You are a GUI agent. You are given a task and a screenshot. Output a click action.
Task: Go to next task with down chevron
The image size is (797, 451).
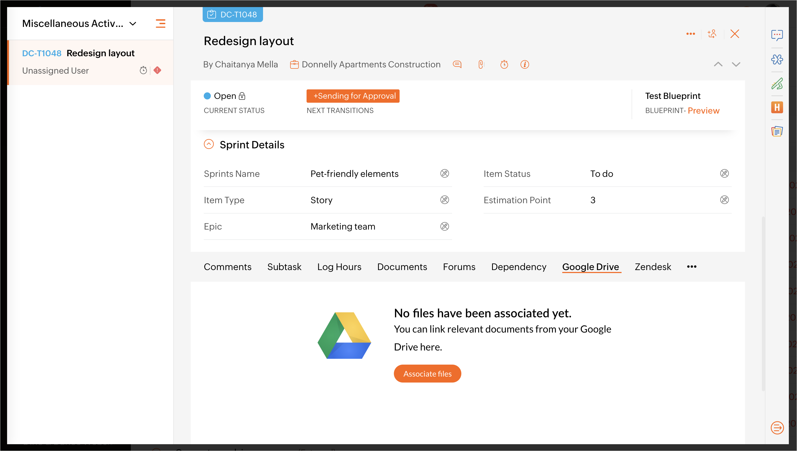(x=736, y=64)
